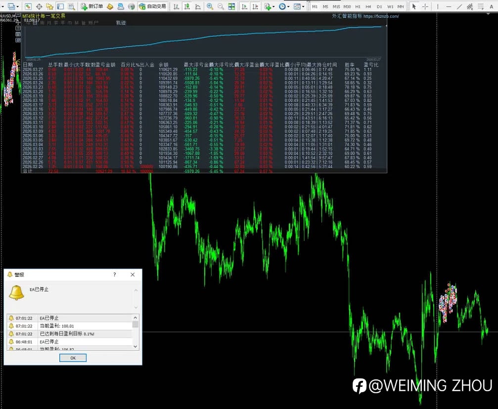Open the chart templates icon

point(297,6)
